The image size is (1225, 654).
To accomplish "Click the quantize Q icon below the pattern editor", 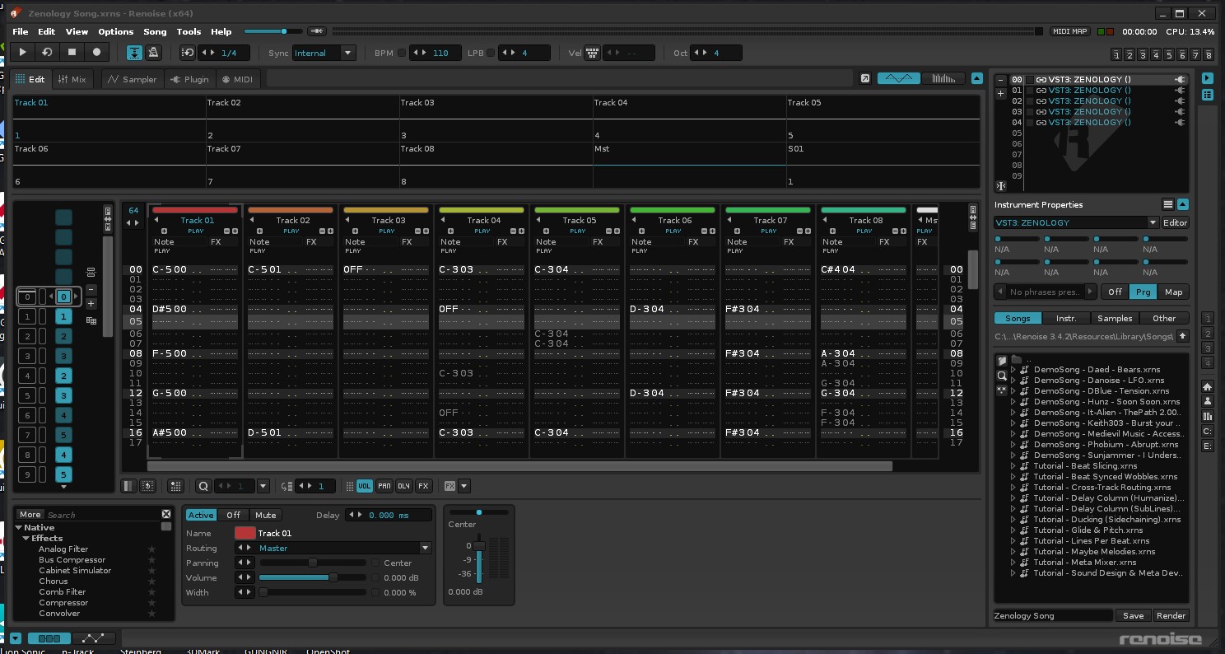I will point(203,486).
